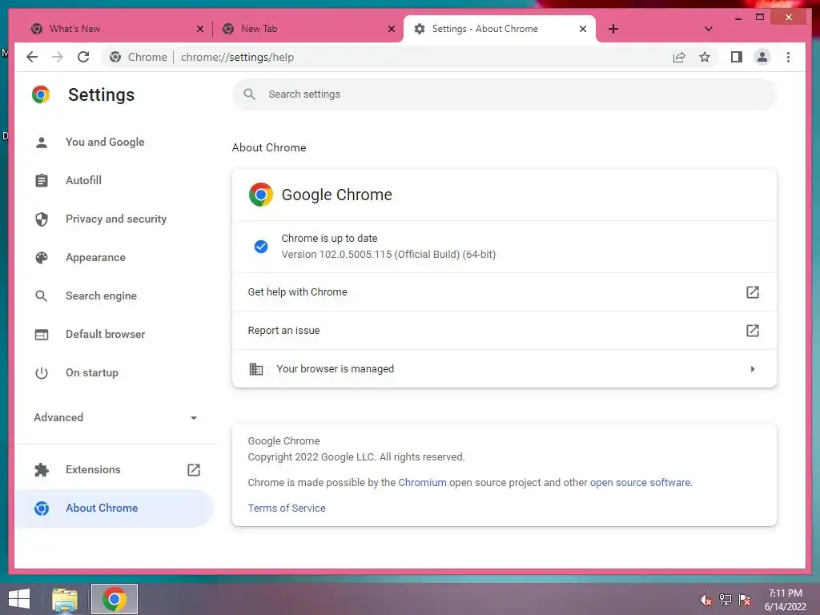Click the clipboard icon beside Autofill
The image size is (820, 615).
pos(42,180)
